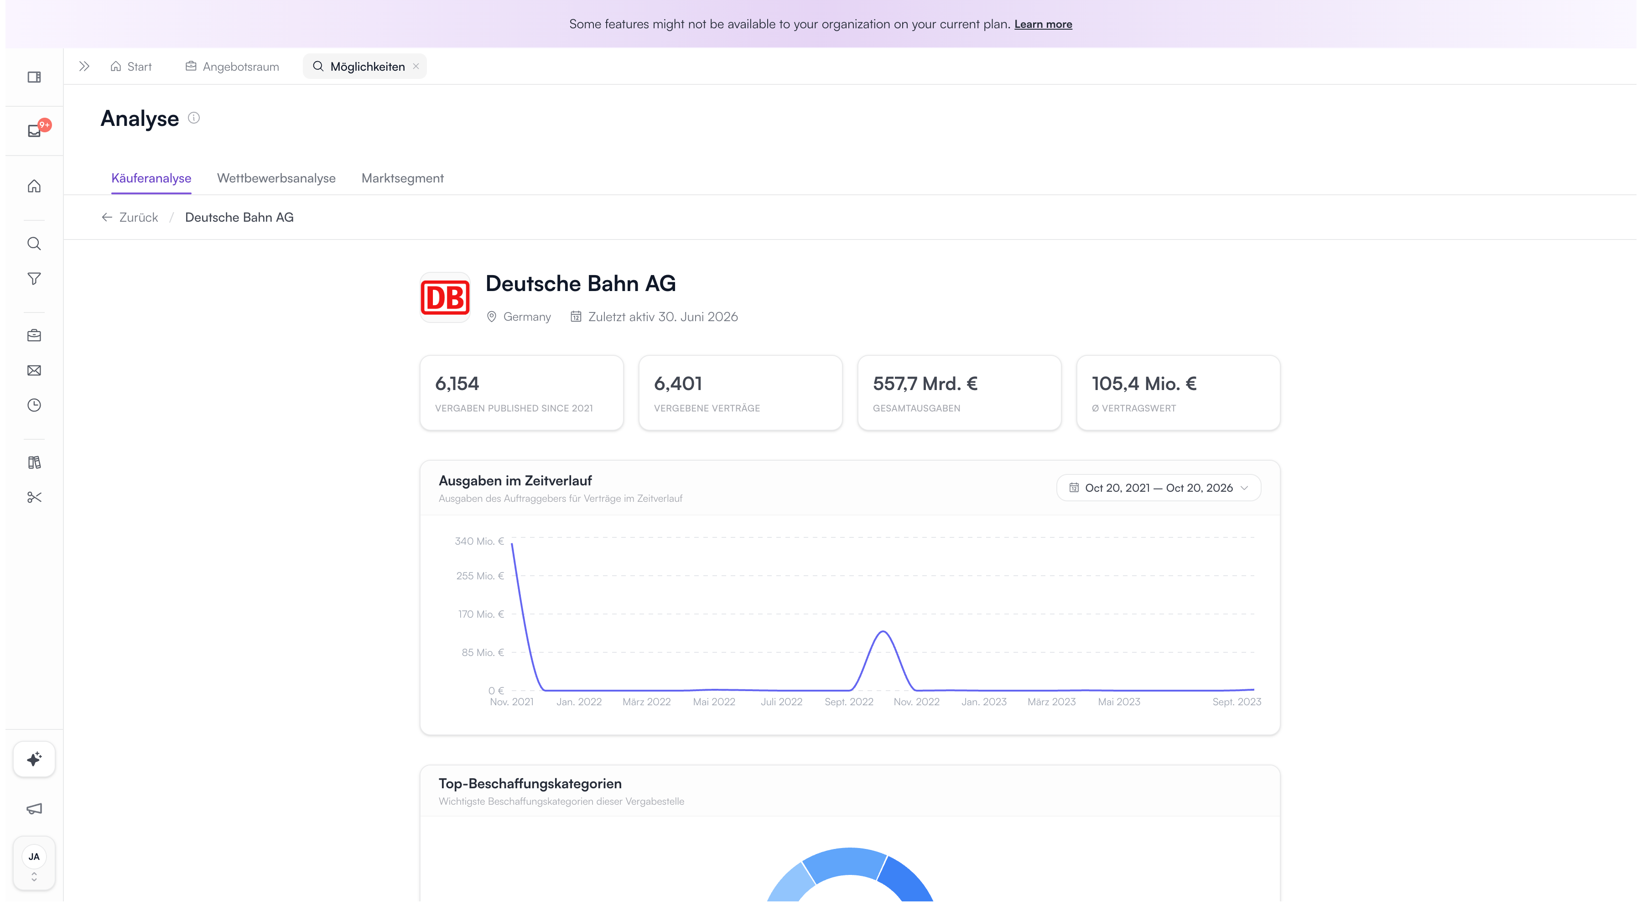The image size is (1642, 916).
Task: Click the 105,4 Mio. € Vertragswert card
Action: [x=1178, y=393]
